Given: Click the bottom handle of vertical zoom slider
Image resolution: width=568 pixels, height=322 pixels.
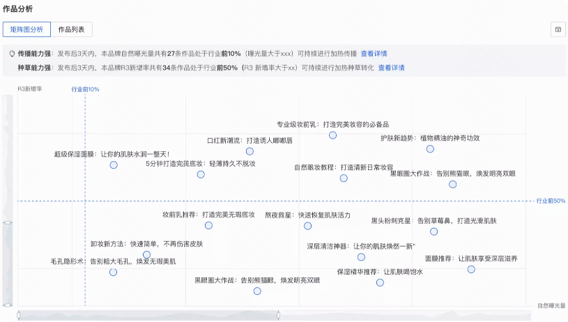Looking at the screenshot, I should tap(8, 305).
